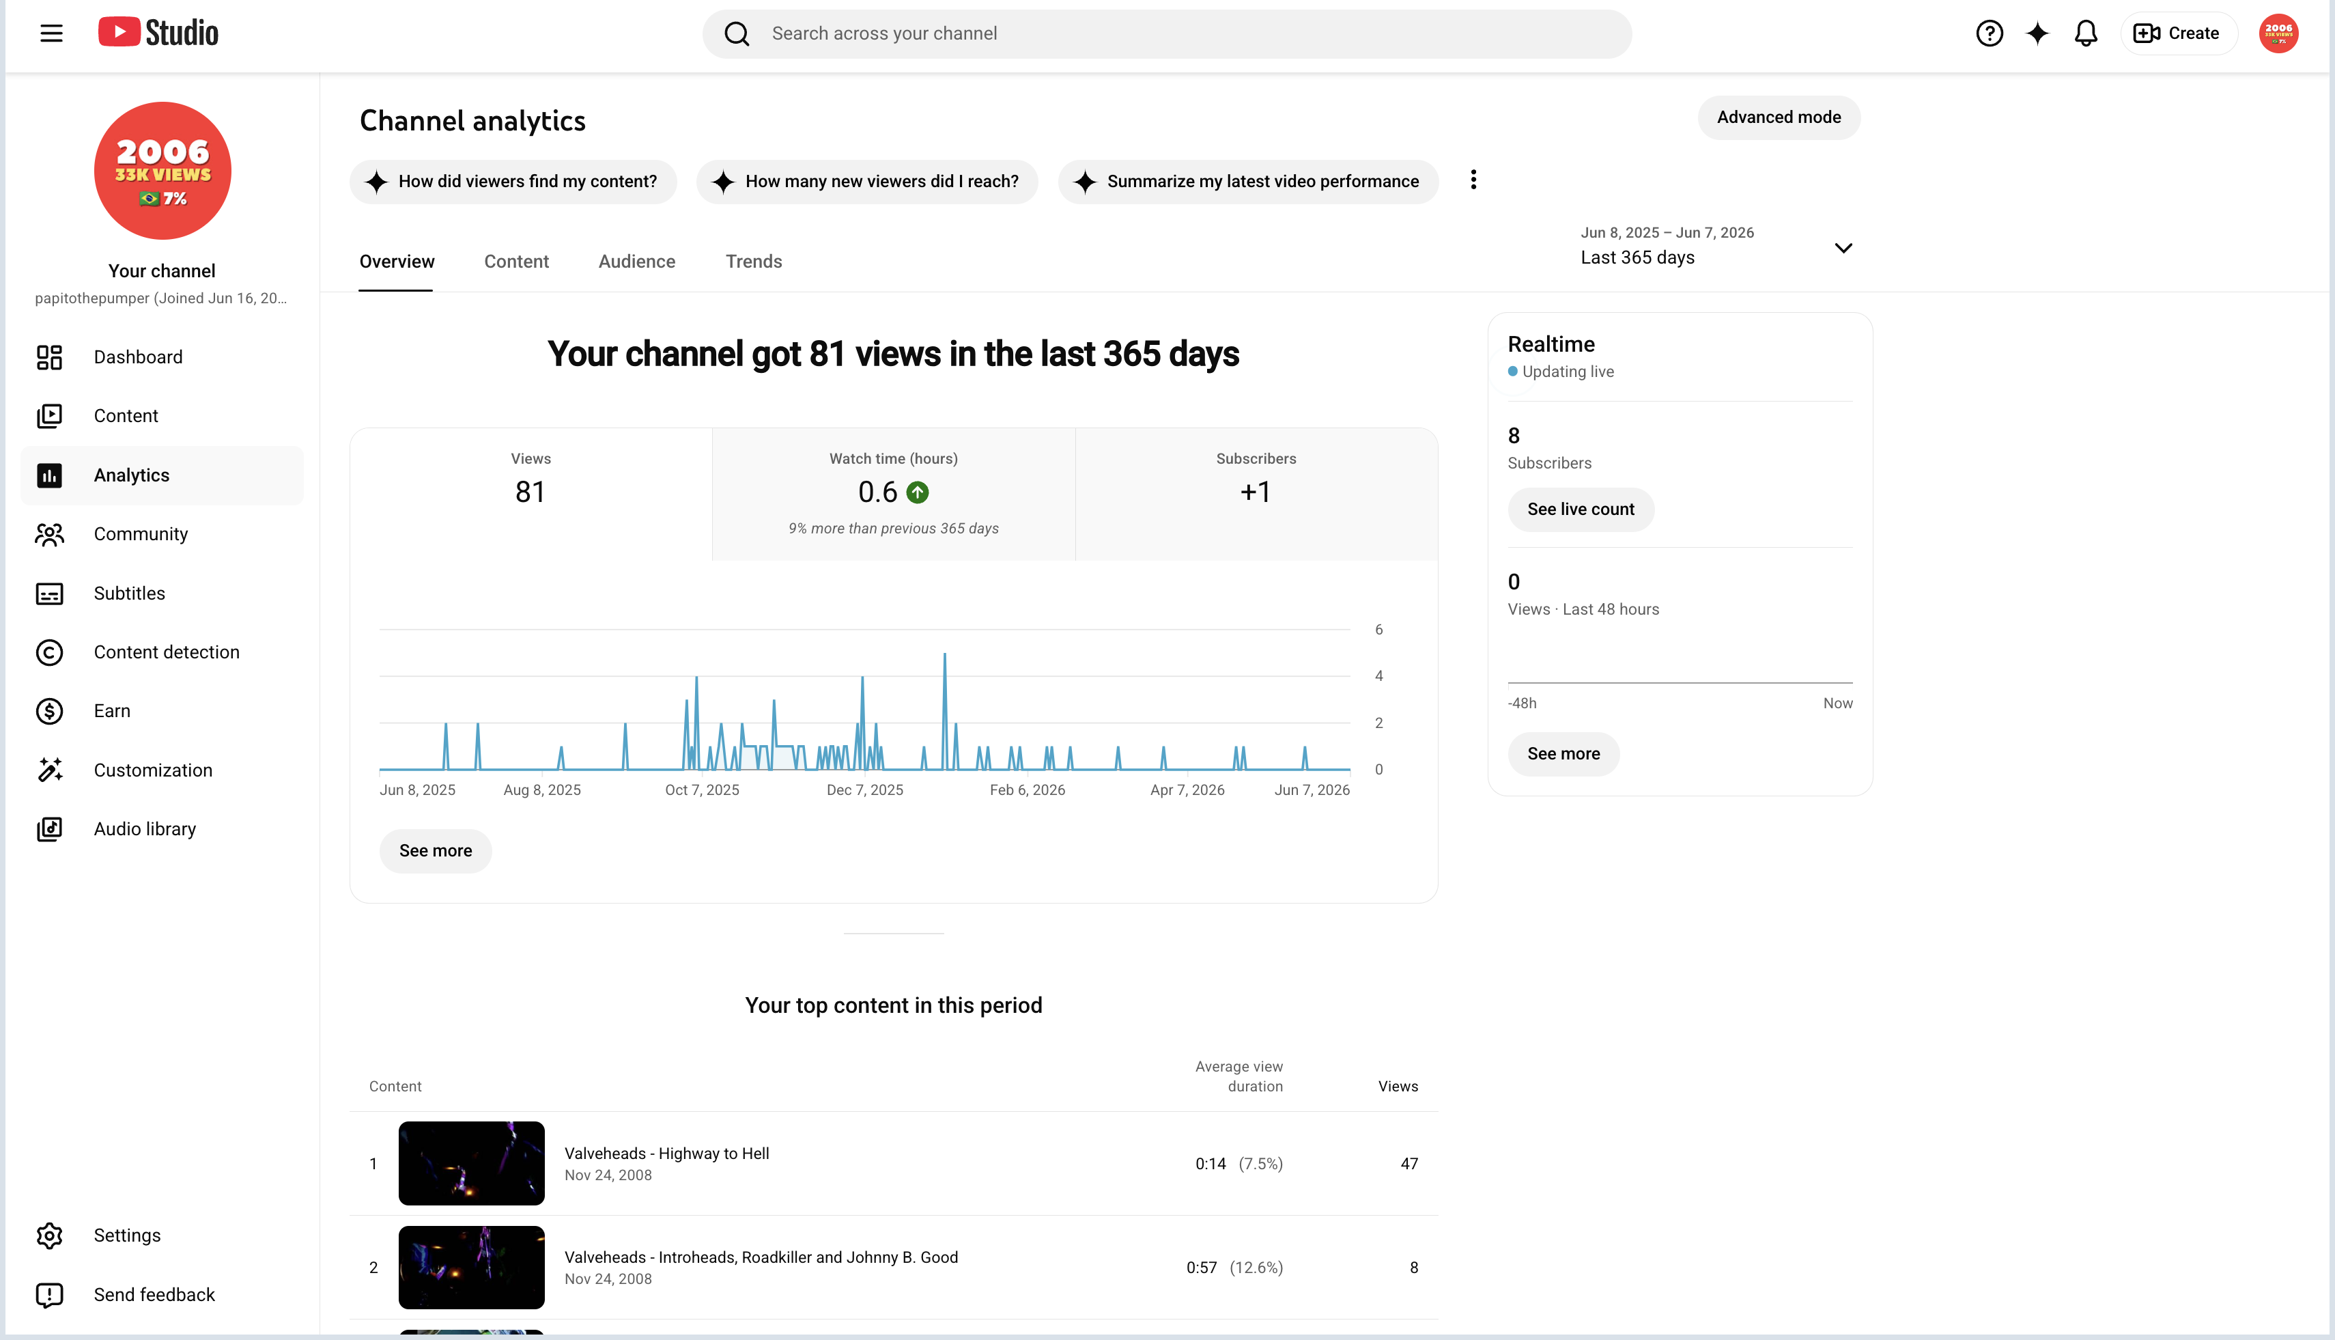Click the Your channel label
The height and width of the screenshot is (1340, 2335).
(x=162, y=272)
